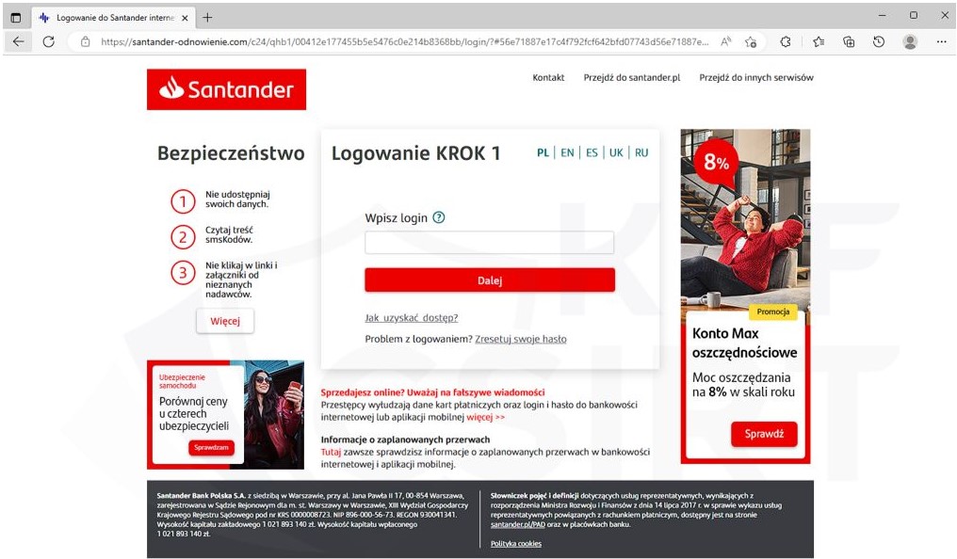Open Przejdź do innych serwisów menu
957x559 pixels.
click(756, 77)
